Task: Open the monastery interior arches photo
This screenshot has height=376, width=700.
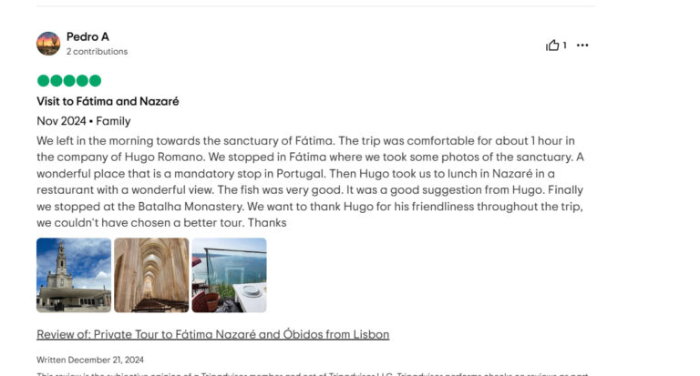Action: (151, 275)
